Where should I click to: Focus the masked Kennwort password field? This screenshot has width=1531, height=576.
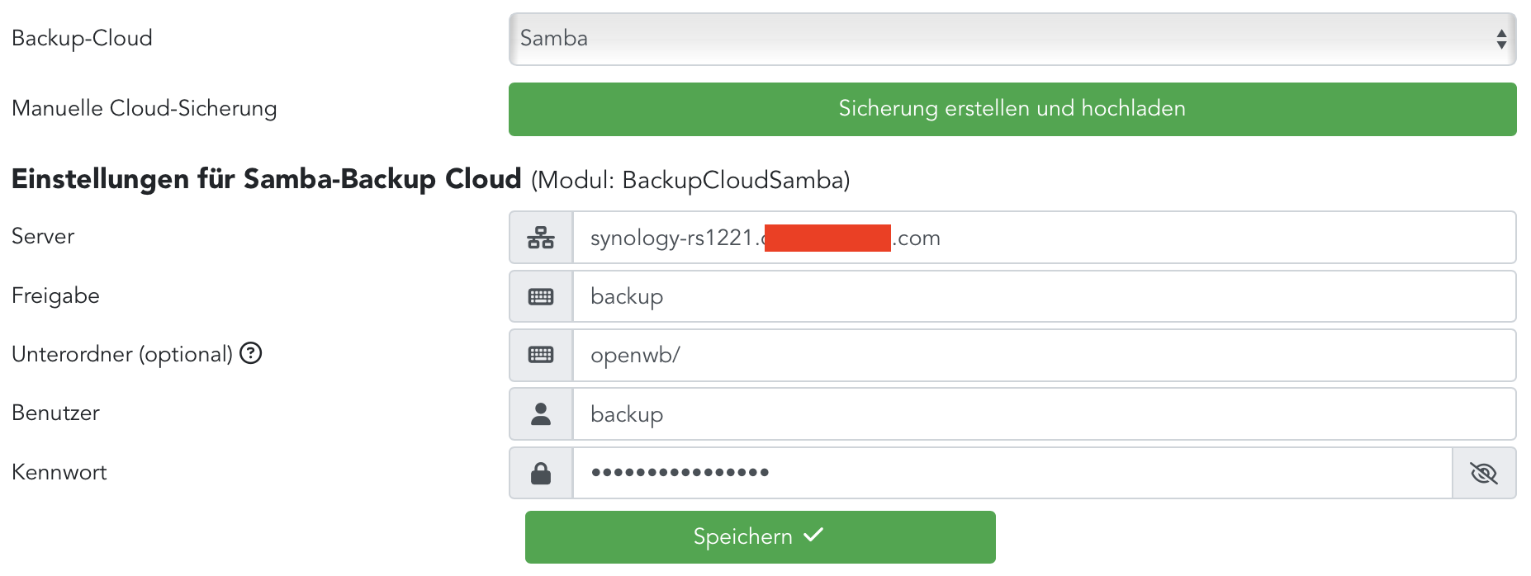pos(1012,473)
